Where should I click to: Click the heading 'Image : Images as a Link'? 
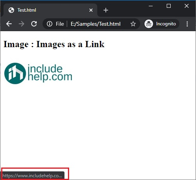pyautogui.click(x=54, y=44)
